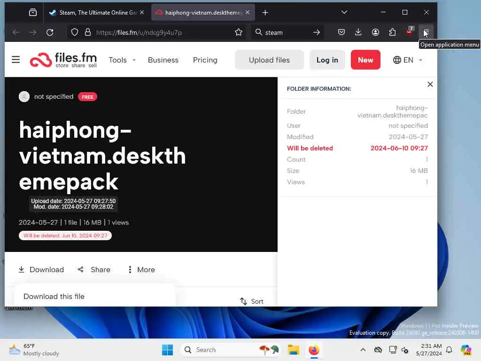Open the files.fm hamburger menu
This screenshot has width=481, height=361.
tap(16, 60)
